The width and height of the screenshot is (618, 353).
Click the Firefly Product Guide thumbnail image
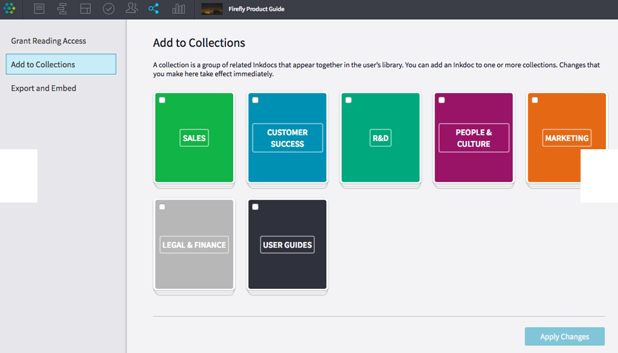(212, 9)
